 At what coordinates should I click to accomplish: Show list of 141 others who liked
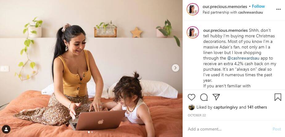coord(257,107)
